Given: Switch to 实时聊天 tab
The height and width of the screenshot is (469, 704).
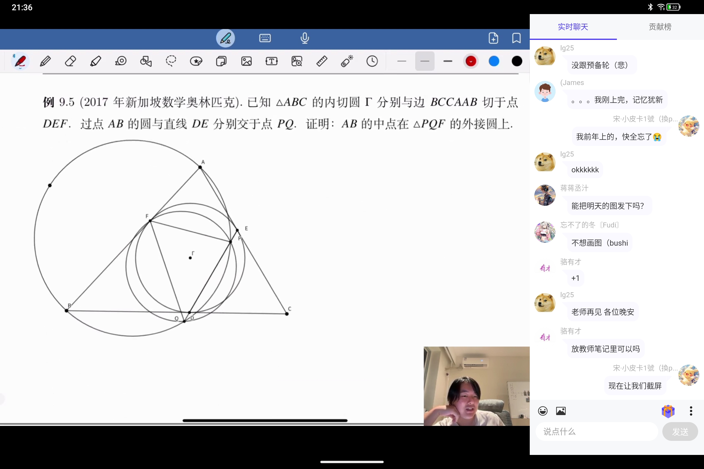Looking at the screenshot, I should point(573,27).
